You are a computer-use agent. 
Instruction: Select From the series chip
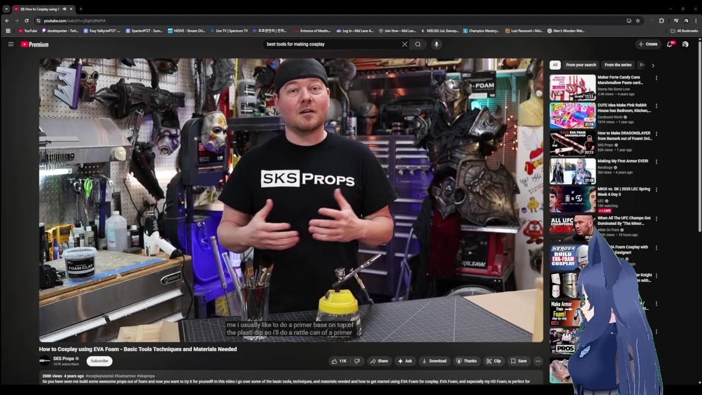coord(618,65)
